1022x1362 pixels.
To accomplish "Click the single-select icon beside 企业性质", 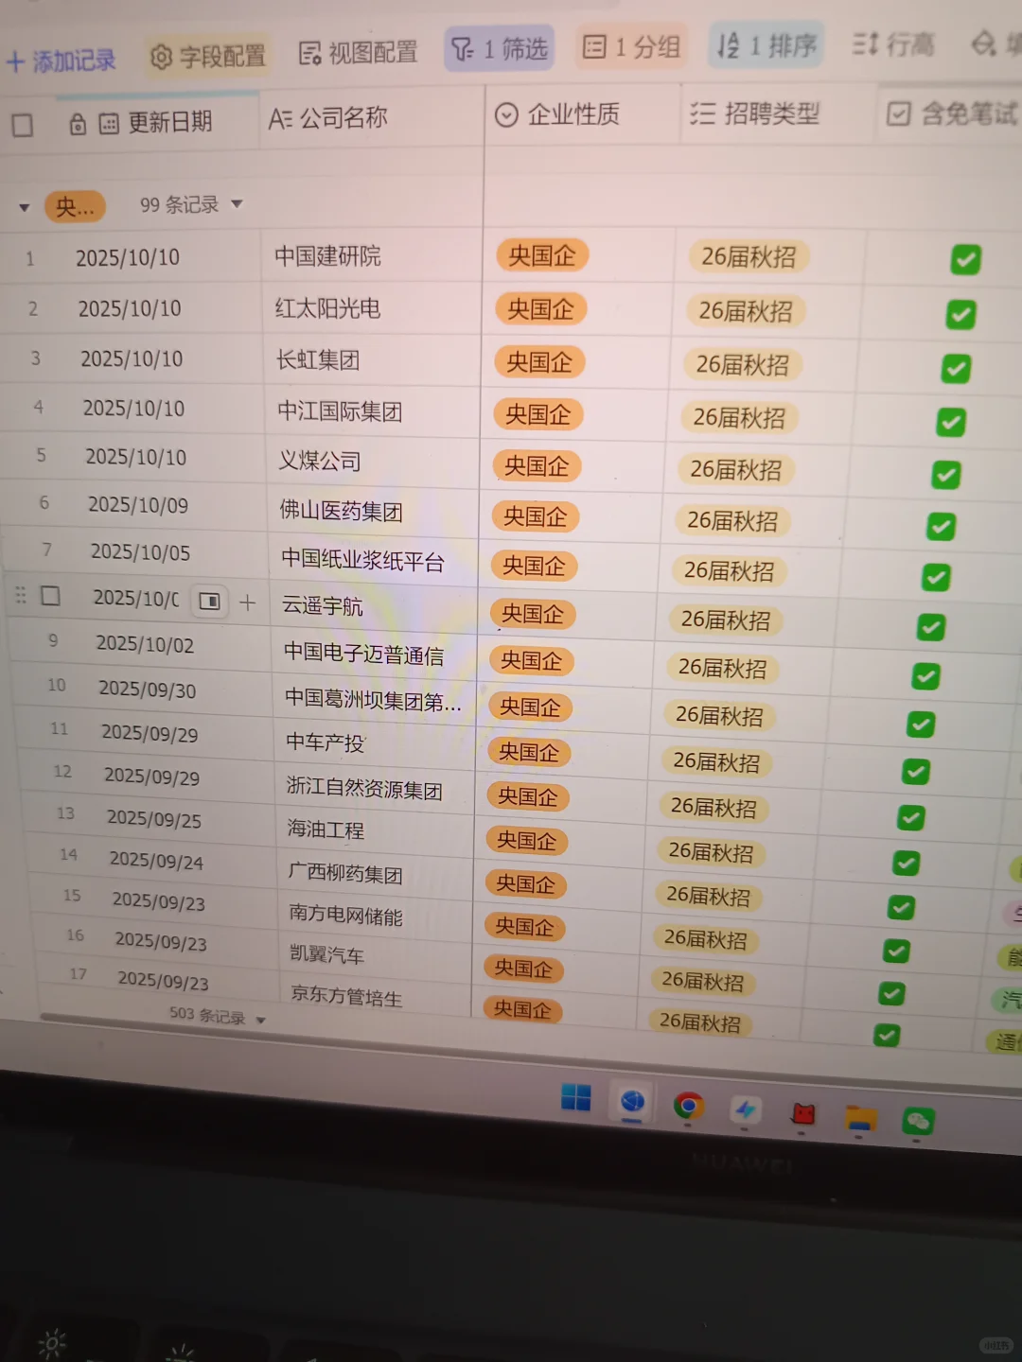I will 507,115.
